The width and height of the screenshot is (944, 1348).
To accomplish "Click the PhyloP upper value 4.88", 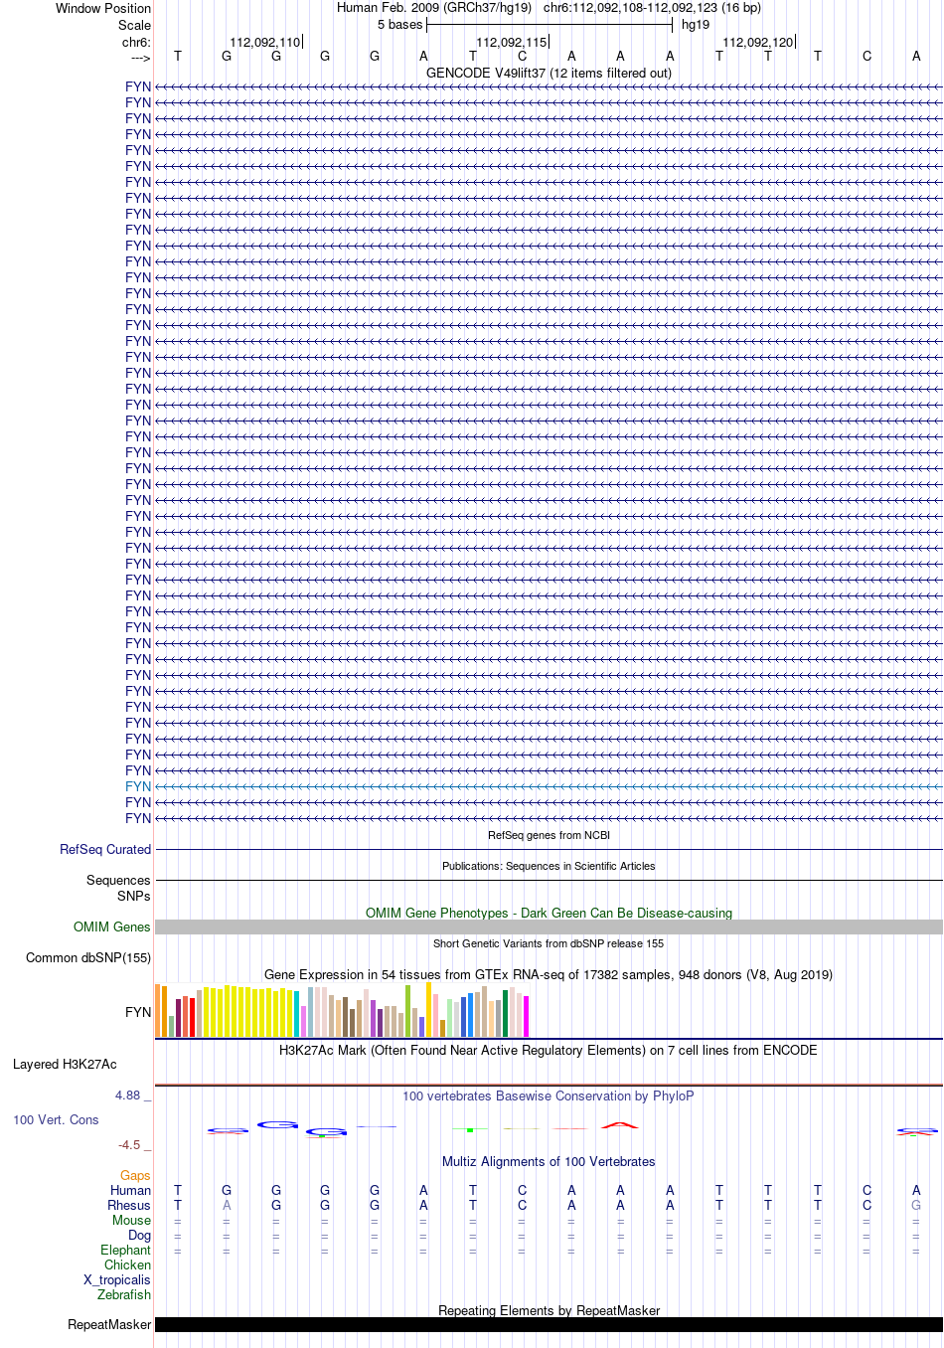I will coord(128,1095).
